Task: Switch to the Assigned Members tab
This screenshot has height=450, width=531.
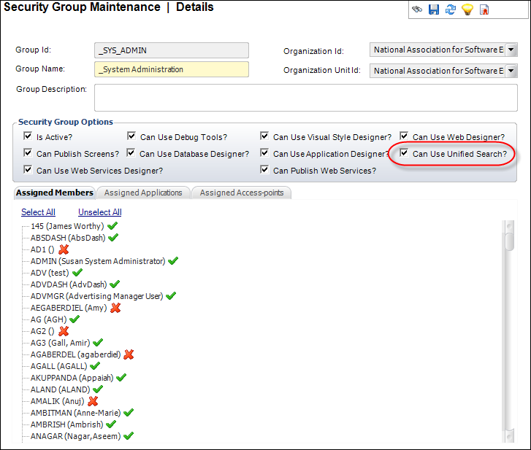Action: (x=55, y=193)
